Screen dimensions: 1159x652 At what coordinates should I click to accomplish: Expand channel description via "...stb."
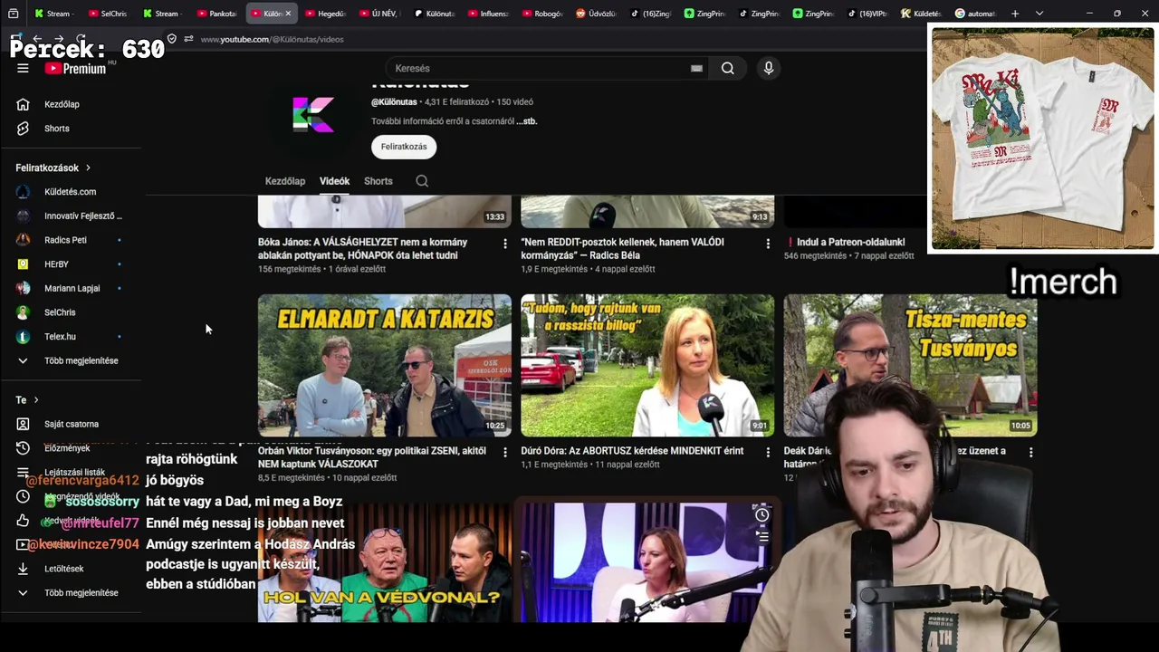tap(526, 121)
